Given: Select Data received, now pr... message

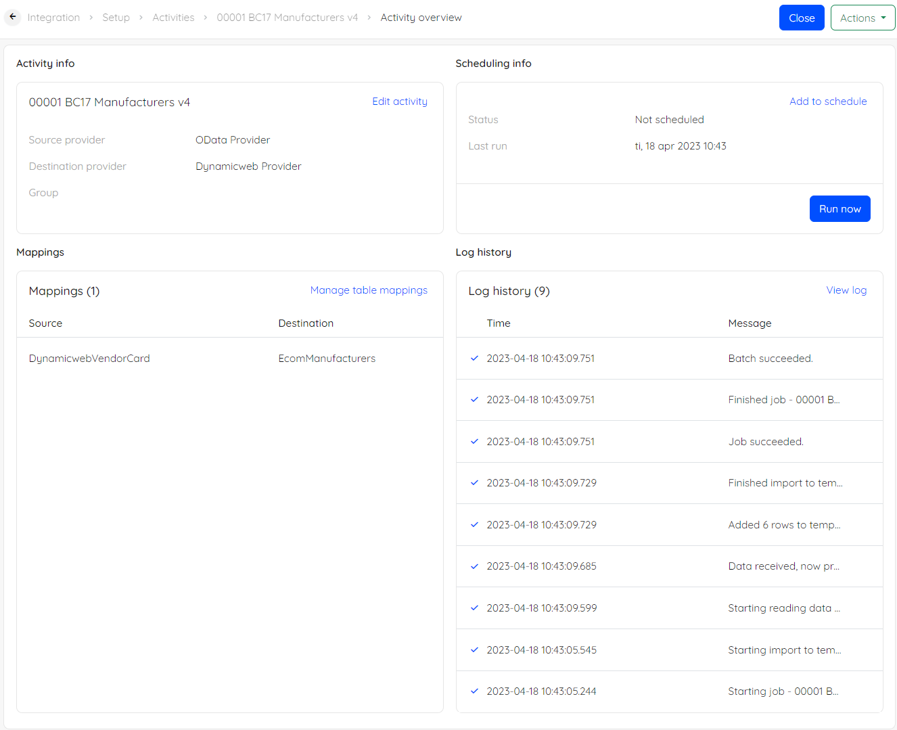Looking at the screenshot, I should tap(783, 566).
